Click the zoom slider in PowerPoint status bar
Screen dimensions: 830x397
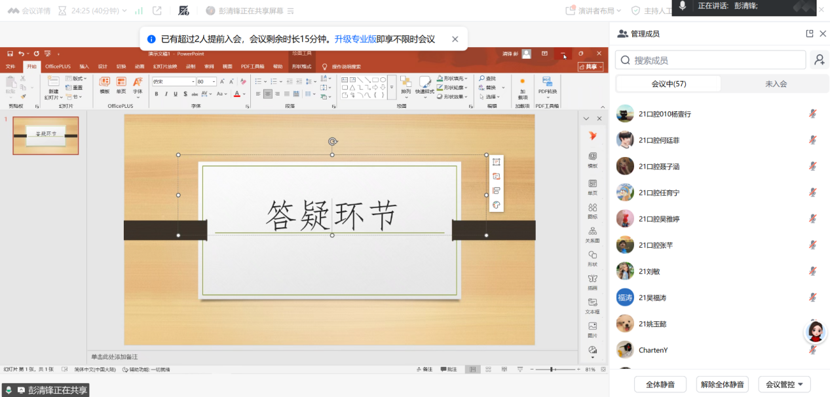click(552, 370)
